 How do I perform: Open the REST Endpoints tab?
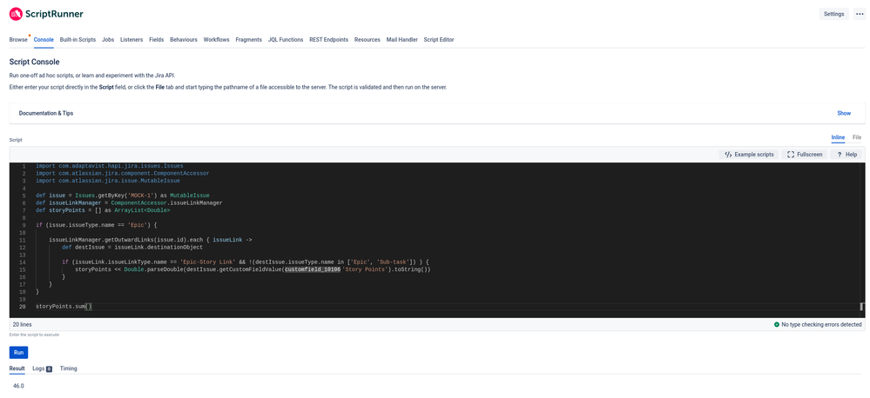(329, 40)
